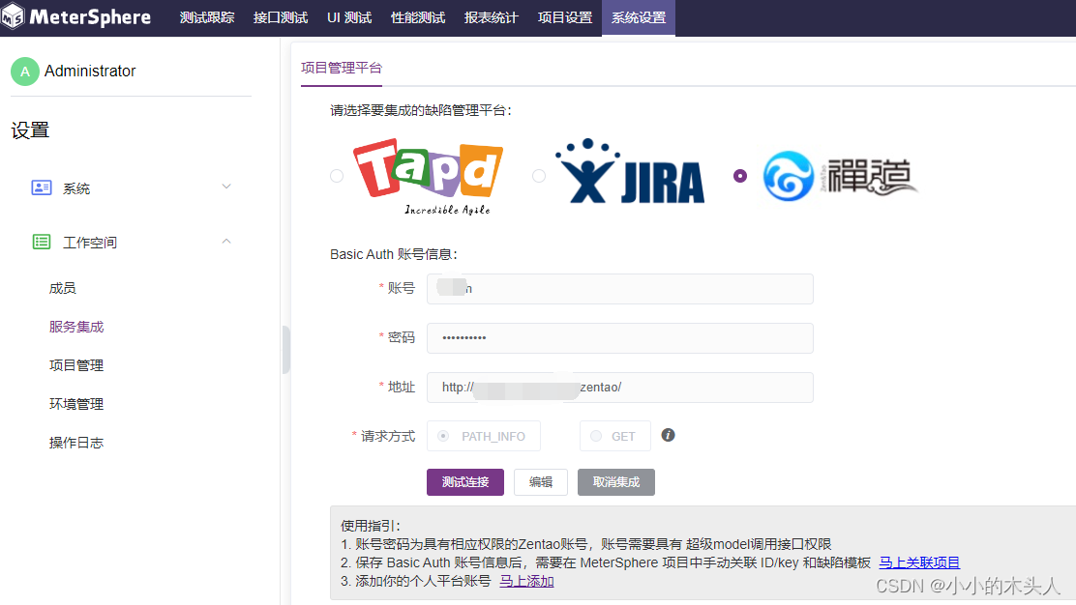Click the 测试连接 button
1076x605 pixels.
(x=465, y=482)
